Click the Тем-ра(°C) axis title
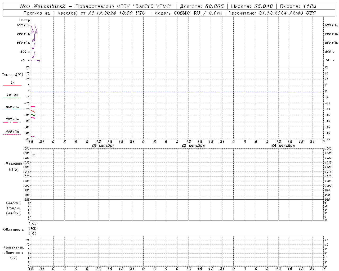Image resolution: width=339 pixels, height=271 pixels. 12,75
